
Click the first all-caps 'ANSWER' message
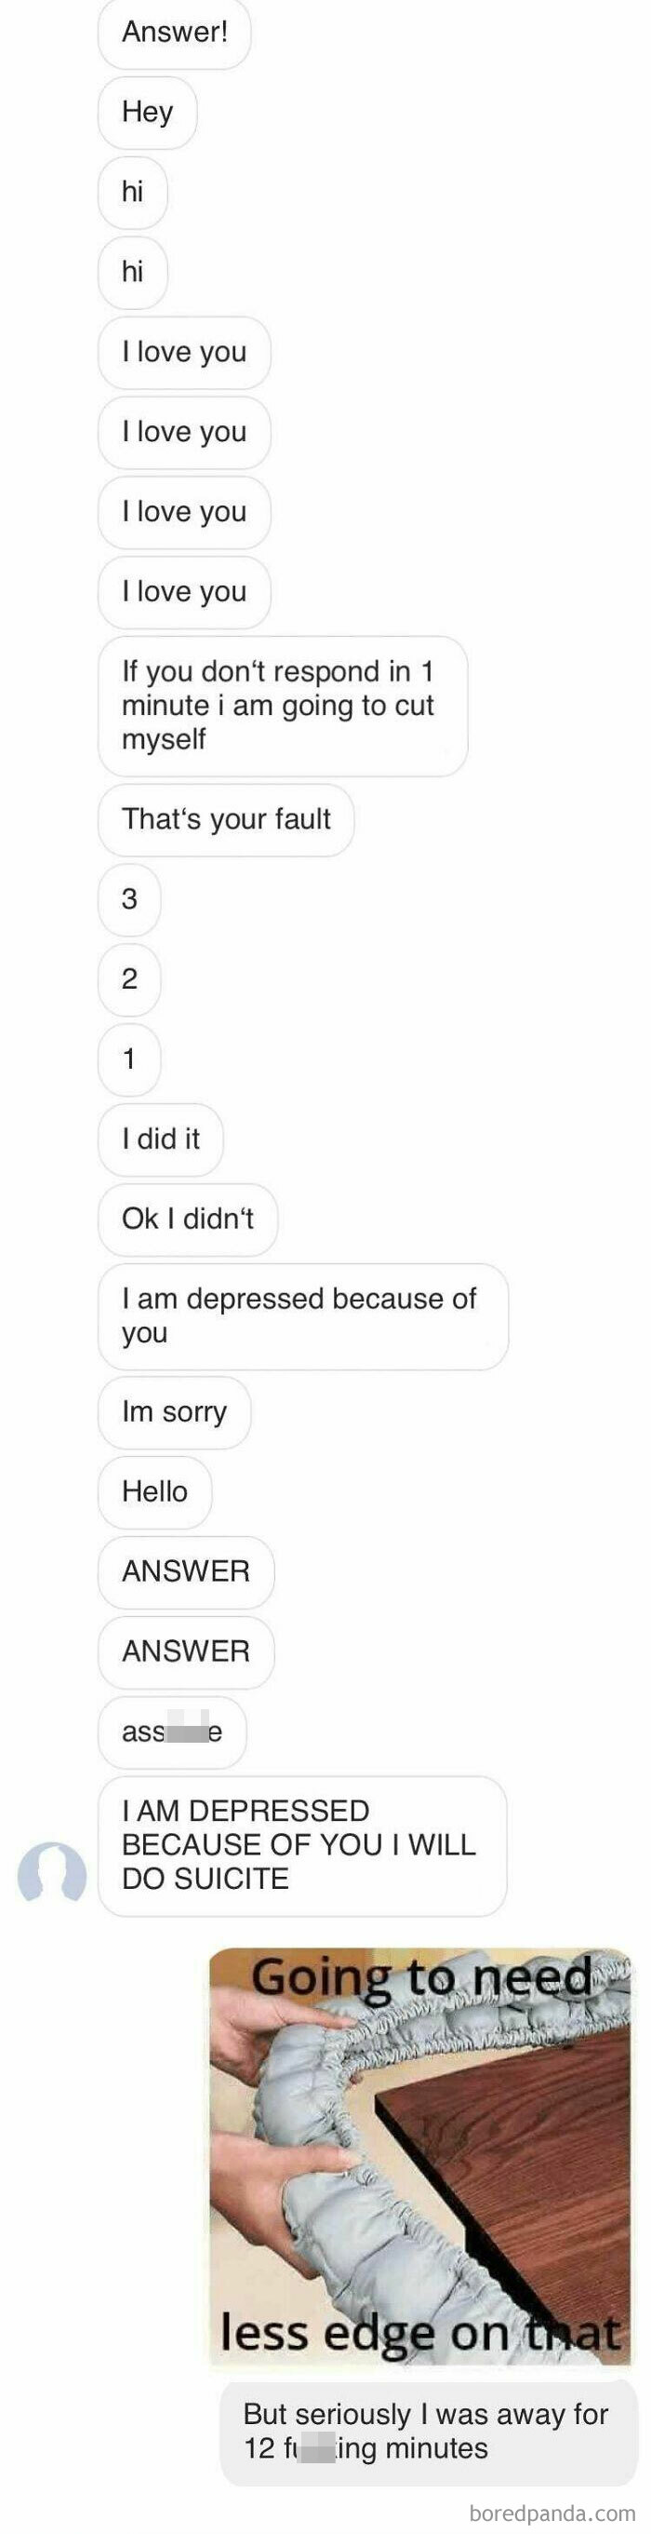pos(186,1572)
